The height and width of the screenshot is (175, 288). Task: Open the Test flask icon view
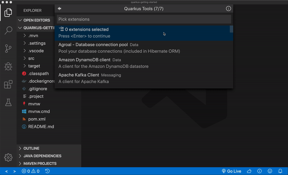[x=8, y=102]
